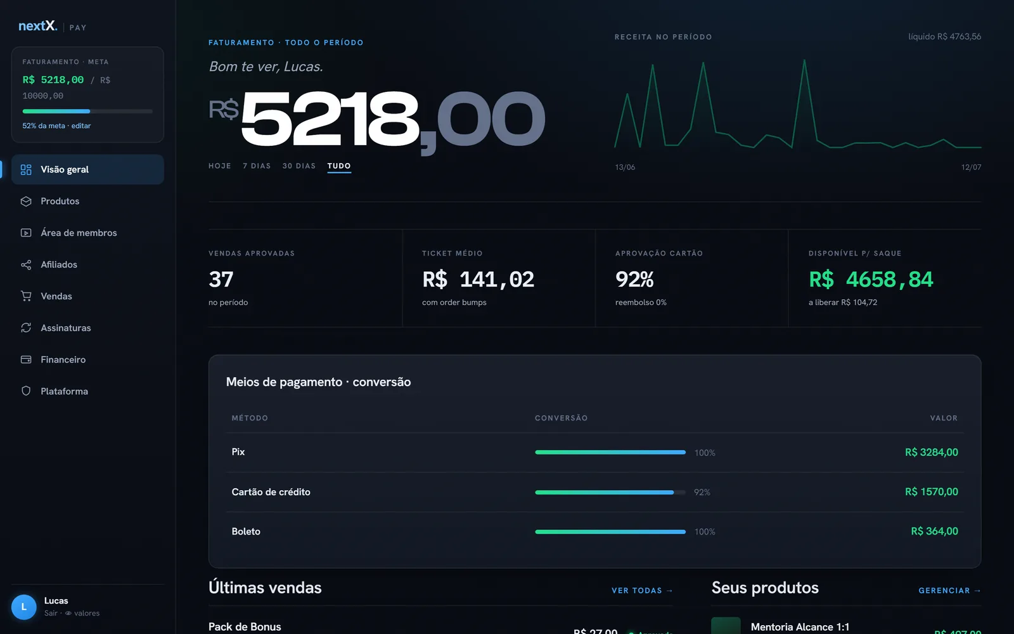Click the Pix method row label
The width and height of the screenshot is (1014, 634).
238,452
